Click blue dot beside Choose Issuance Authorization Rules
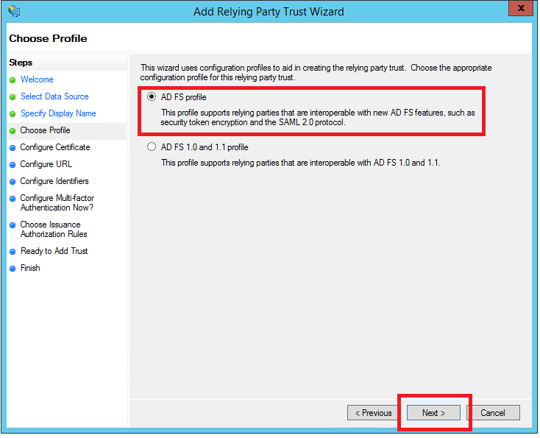 (13, 225)
